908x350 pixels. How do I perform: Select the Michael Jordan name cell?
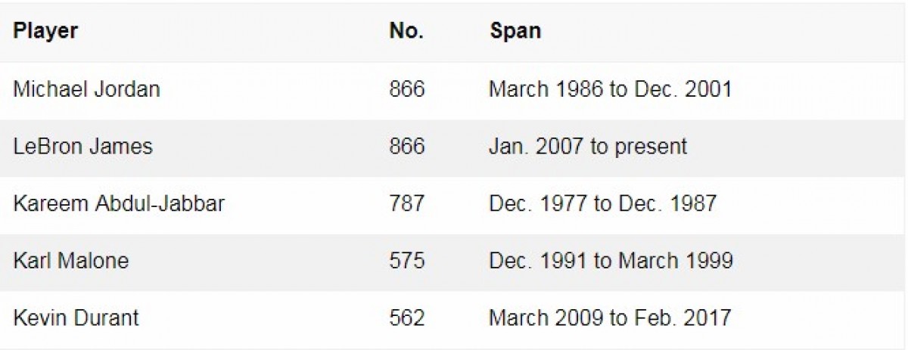[87, 89]
